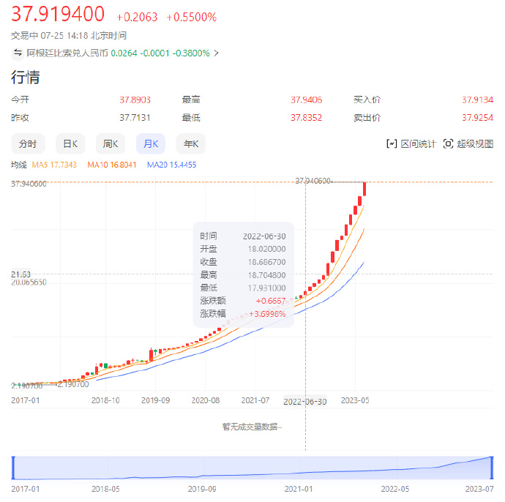Toggle the MA20 15.4455 legend
Image resolution: width=505 pixels, height=502 pixels.
(x=171, y=165)
